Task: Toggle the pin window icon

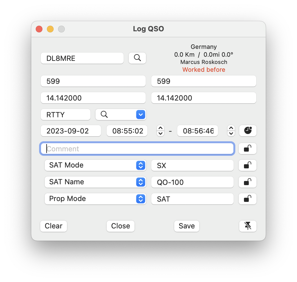Action: pos(248,226)
